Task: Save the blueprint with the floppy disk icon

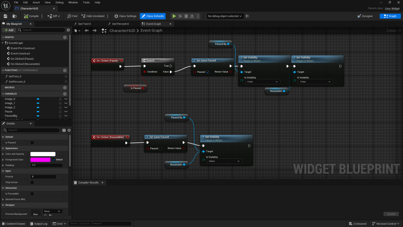Action: tap(5, 16)
